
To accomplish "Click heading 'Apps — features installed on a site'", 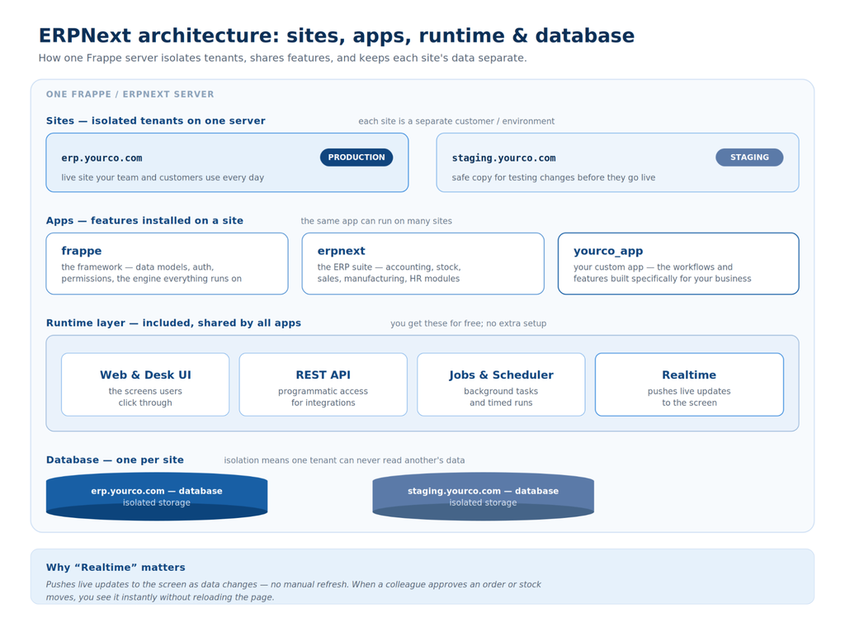I will tap(144, 220).
